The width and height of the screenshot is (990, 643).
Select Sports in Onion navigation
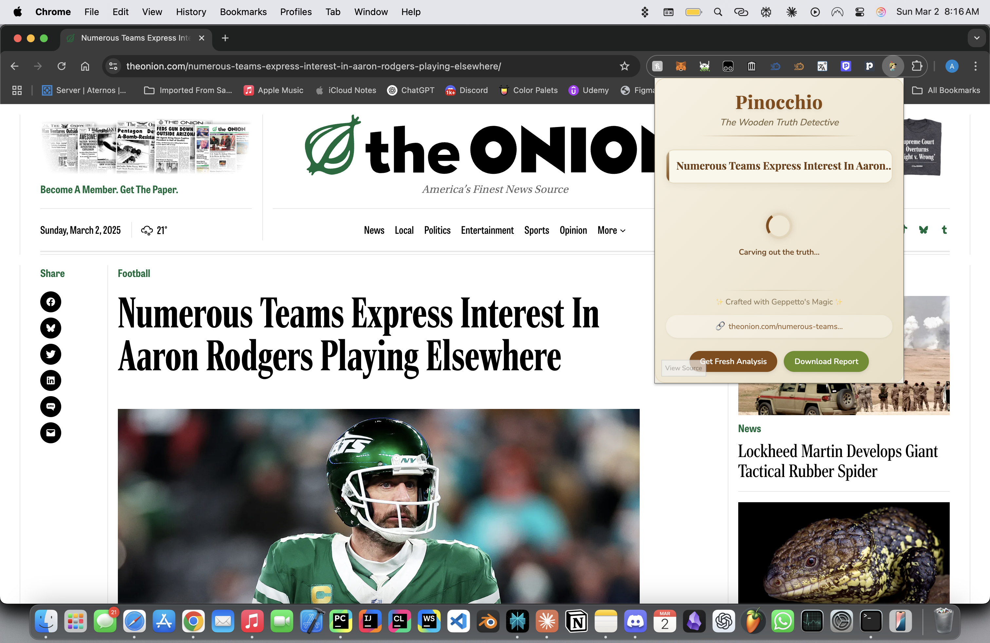(x=536, y=230)
